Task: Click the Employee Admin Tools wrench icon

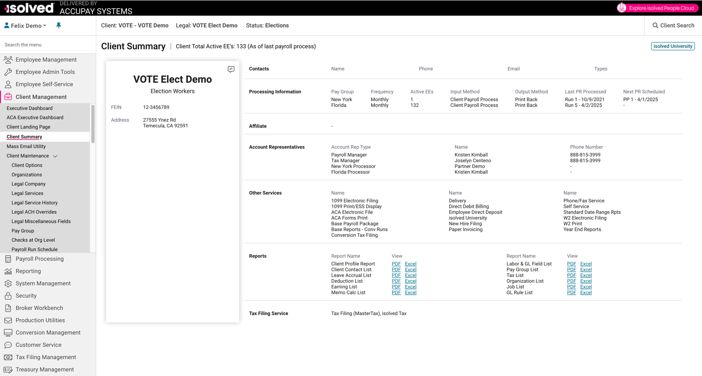Action: click(x=8, y=72)
